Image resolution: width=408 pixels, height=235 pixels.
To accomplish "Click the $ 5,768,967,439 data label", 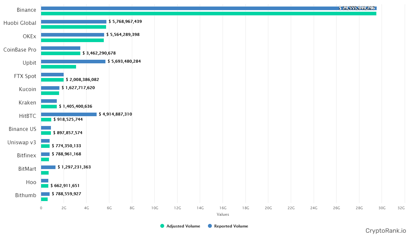I will coord(125,22).
